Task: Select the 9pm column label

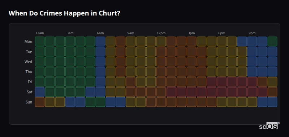Action: coord(252,33)
